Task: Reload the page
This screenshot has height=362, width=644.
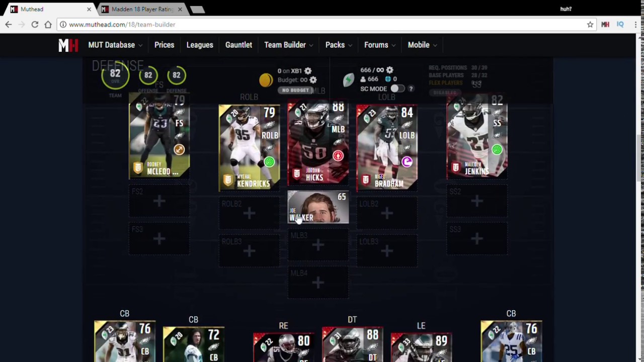Action: [x=35, y=24]
